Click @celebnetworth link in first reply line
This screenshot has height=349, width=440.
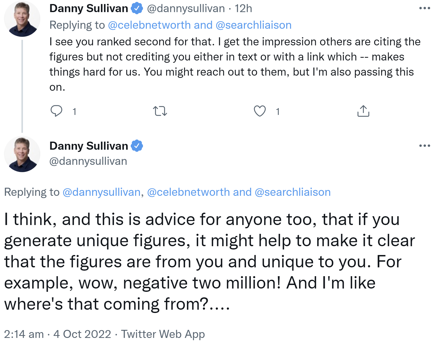click(149, 25)
